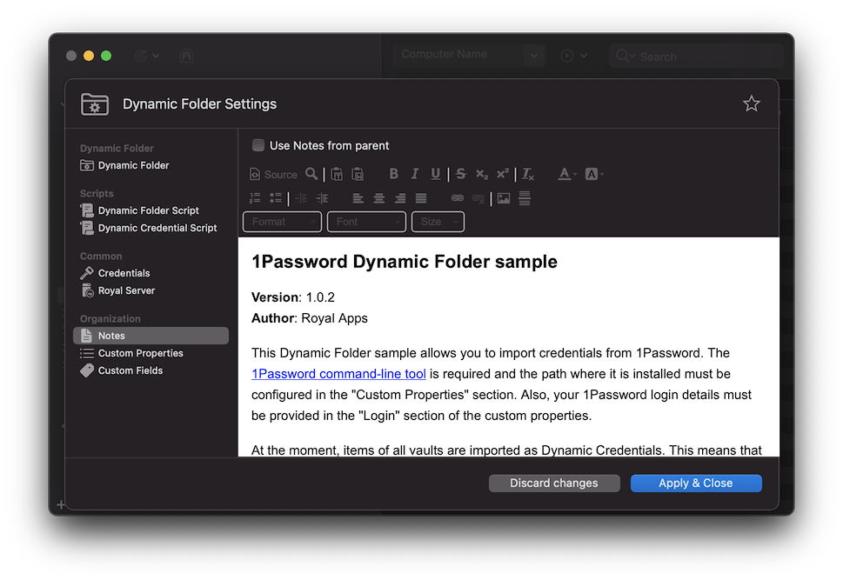Align text left
The height and width of the screenshot is (580, 843).
pos(358,198)
